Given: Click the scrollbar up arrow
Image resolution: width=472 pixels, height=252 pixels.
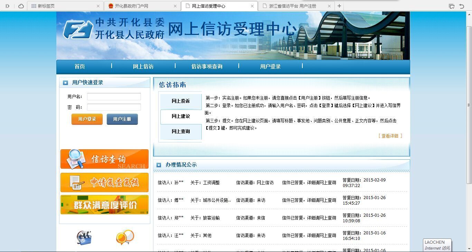Looking at the screenshot, I should coord(469,15).
